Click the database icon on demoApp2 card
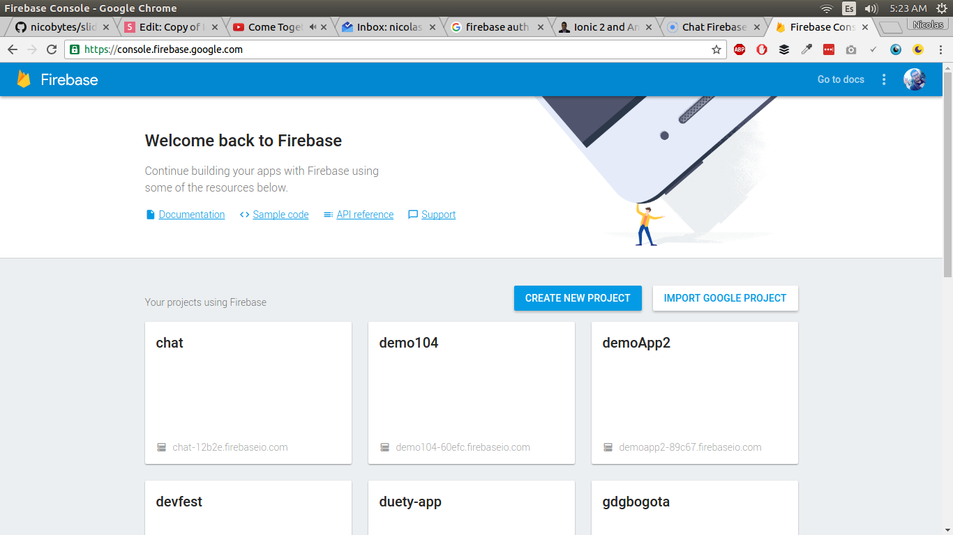The width and height of the screenshot is (953, 535). pos(608,447)
